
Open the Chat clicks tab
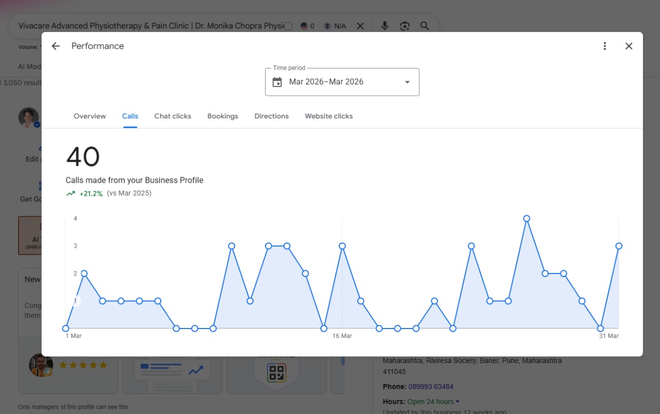[x=173, y=116]
